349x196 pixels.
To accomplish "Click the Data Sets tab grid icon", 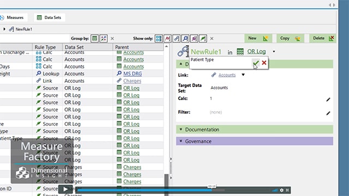I will pos(39,17).
